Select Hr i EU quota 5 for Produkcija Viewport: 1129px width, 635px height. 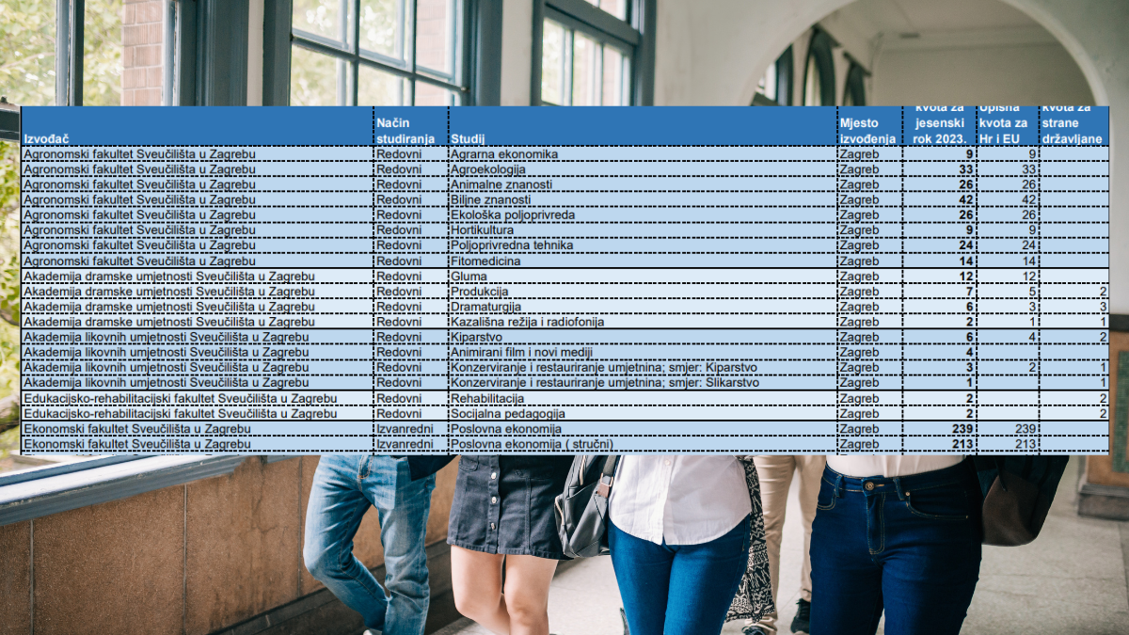1008,292
